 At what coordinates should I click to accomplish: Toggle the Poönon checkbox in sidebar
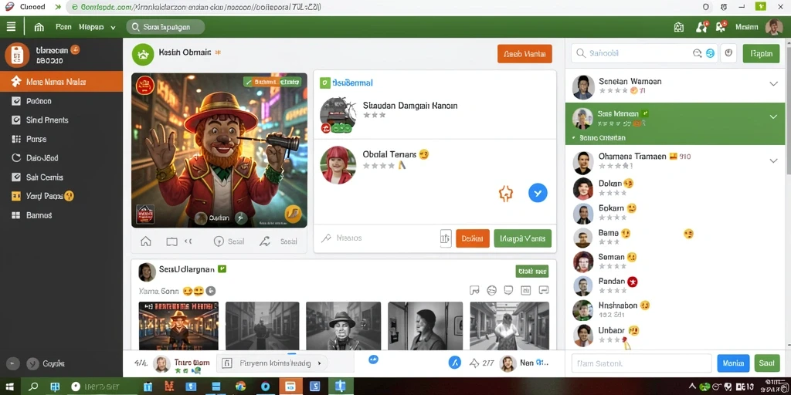[x=16, y=101]
